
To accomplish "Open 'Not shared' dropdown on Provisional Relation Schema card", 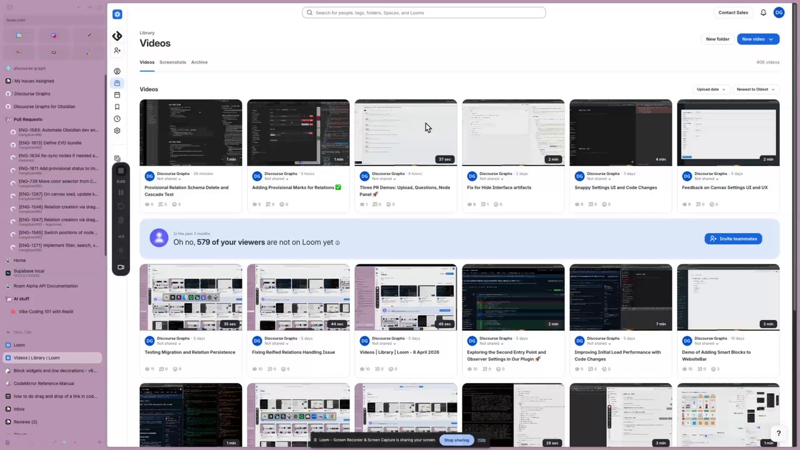I will point(169,179).
